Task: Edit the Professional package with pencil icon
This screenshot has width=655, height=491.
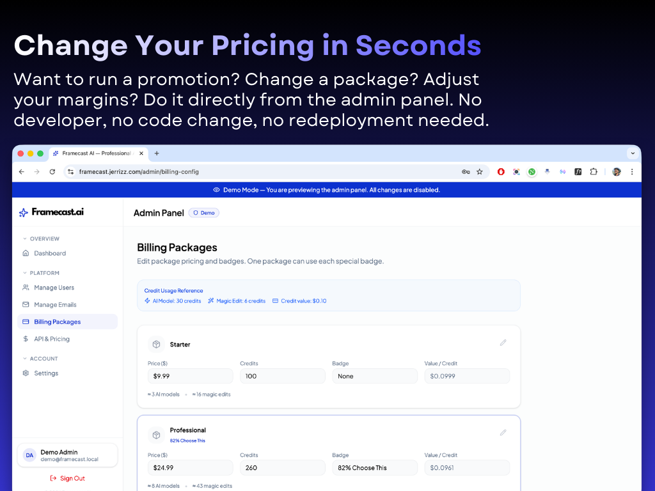Action: click(503, 433)
